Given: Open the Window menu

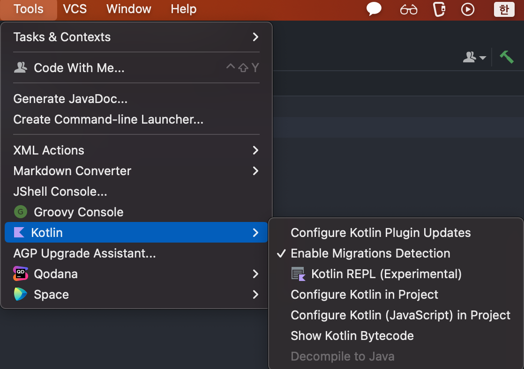Looking at the screenshot, I should (129, 9).
